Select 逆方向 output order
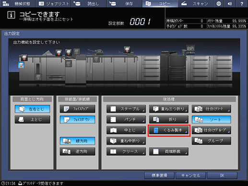 (78, 151)
